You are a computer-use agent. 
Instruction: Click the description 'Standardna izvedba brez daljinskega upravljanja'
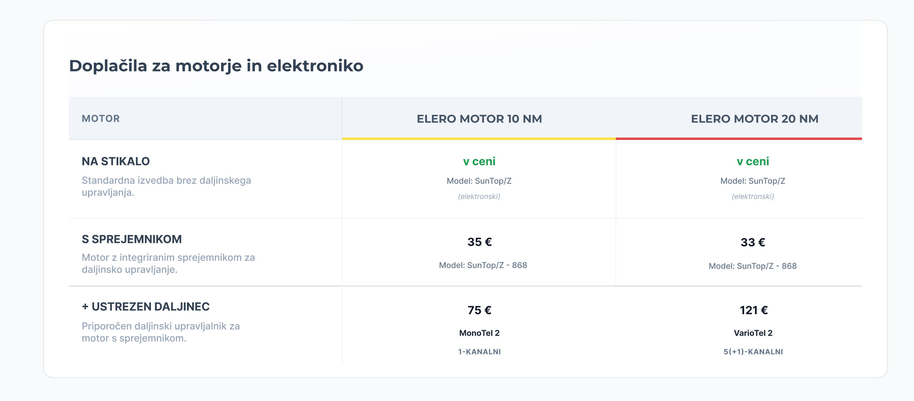(x=166, y=186)
